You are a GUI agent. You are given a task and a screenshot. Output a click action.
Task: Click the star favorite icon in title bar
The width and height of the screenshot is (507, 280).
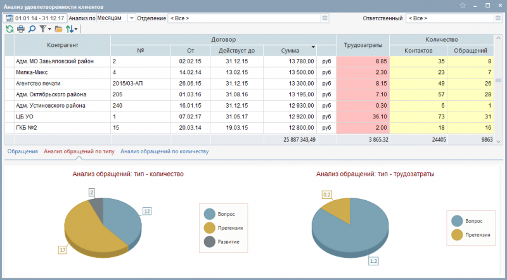point(463,6)
